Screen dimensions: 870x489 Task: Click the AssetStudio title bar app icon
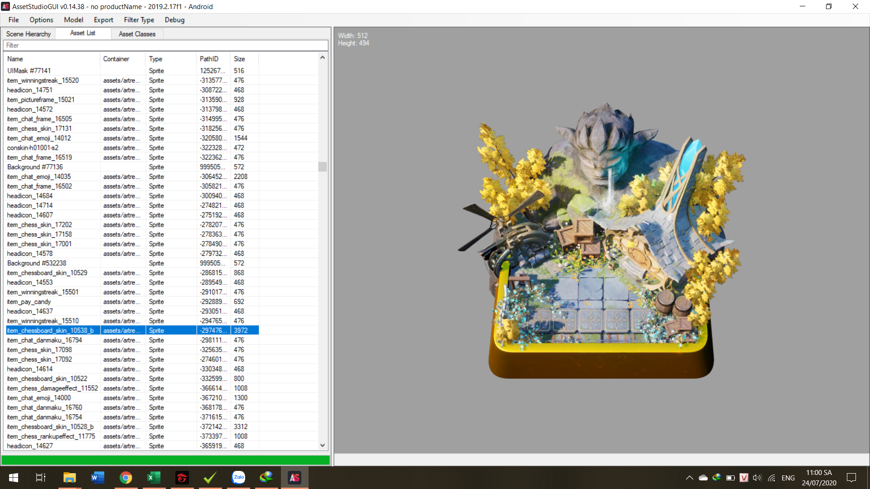(5, 6)
